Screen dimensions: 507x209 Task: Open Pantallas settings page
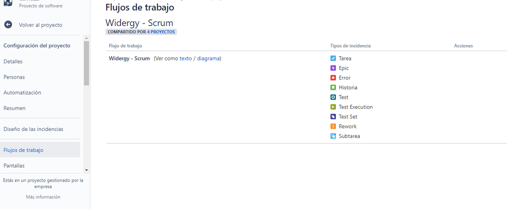14,165
